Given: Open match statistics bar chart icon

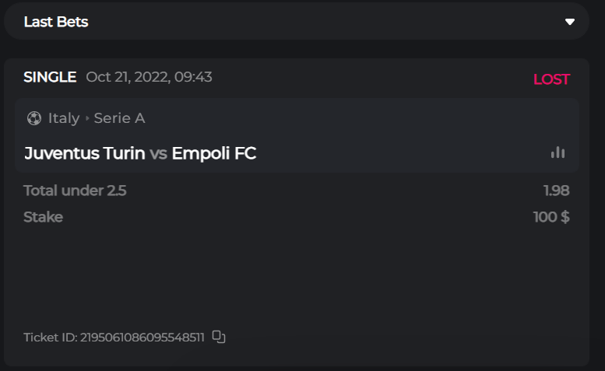Looking at the screenshot, I should (558, 153).
